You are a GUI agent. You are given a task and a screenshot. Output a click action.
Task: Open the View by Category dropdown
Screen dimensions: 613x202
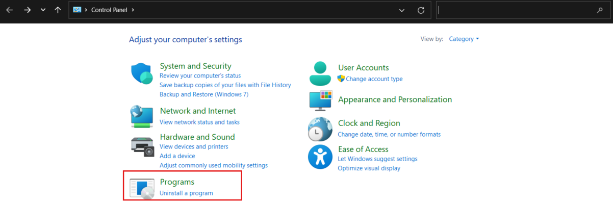tap(464, 39)
